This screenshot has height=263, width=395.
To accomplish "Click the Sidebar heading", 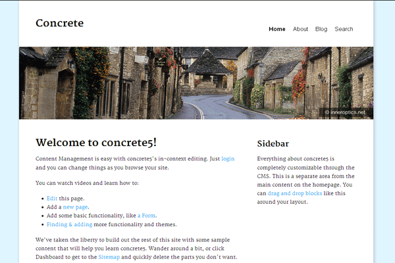I will 273,143.
